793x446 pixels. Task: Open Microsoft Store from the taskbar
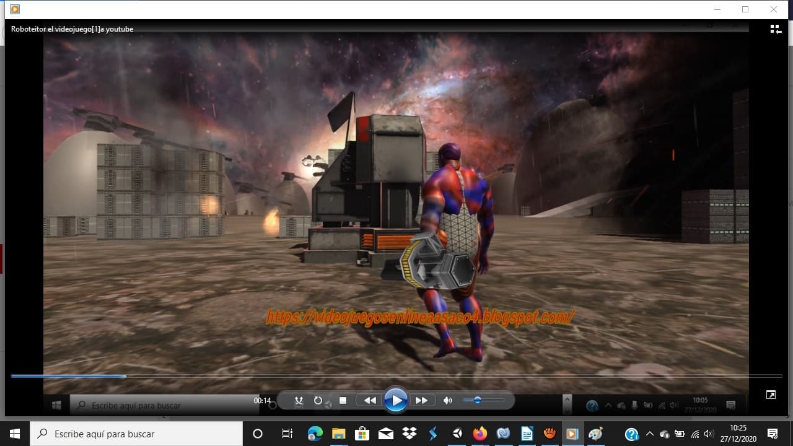click(x=362, y=434)
